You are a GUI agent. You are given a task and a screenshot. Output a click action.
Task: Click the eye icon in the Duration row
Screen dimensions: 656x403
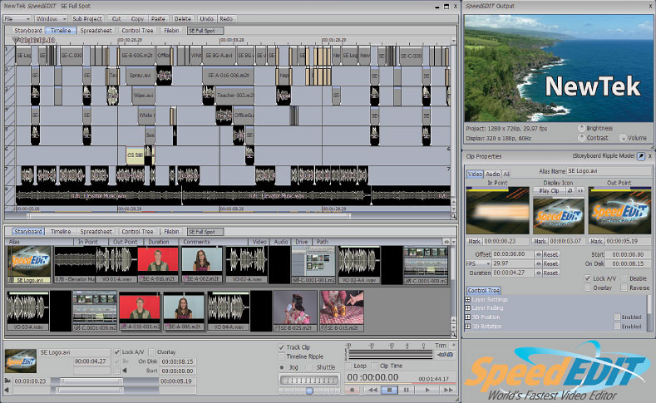[x=539, y=273]
